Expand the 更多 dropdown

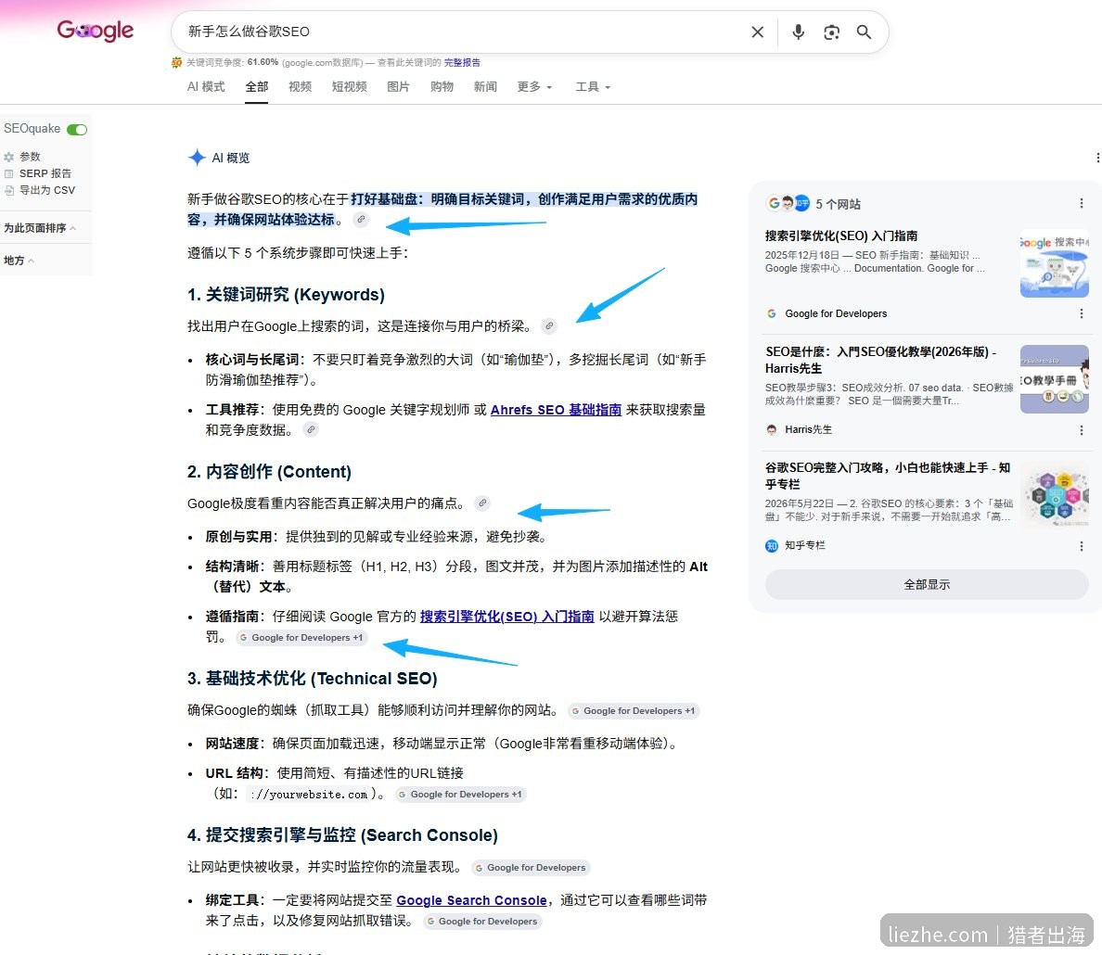click(x=534, y=86)
